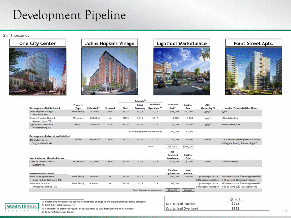This screenshot has width=291, height=218.
Task: Click 'Joint Ventures - Minority Partner' header
Action: [x=47, y=158]
